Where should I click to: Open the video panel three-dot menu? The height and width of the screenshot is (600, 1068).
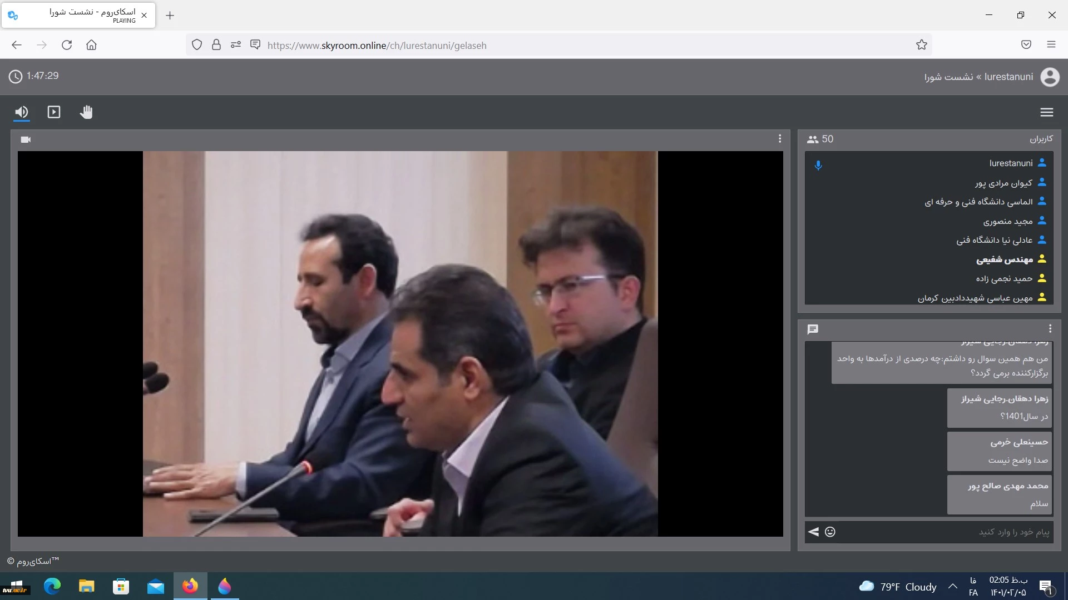779,139
